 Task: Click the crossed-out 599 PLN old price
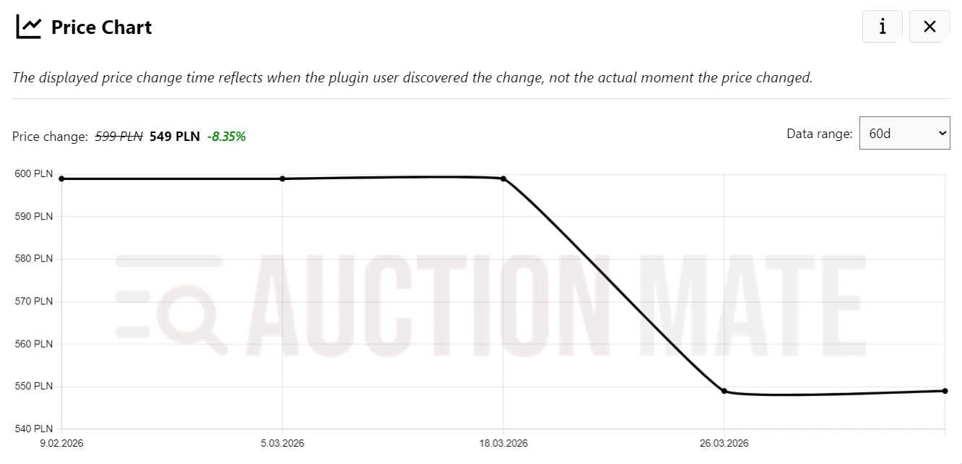[x=118, y=136]
